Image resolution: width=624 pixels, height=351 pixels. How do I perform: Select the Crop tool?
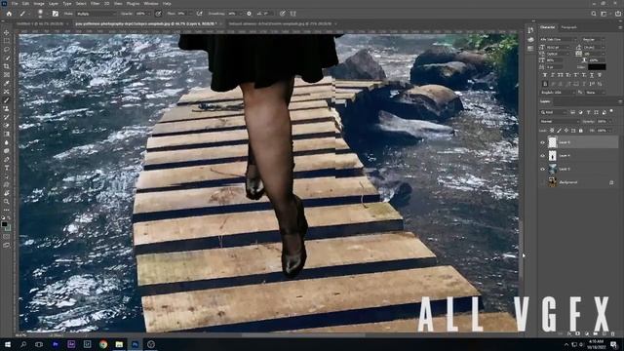coord(7,66)
